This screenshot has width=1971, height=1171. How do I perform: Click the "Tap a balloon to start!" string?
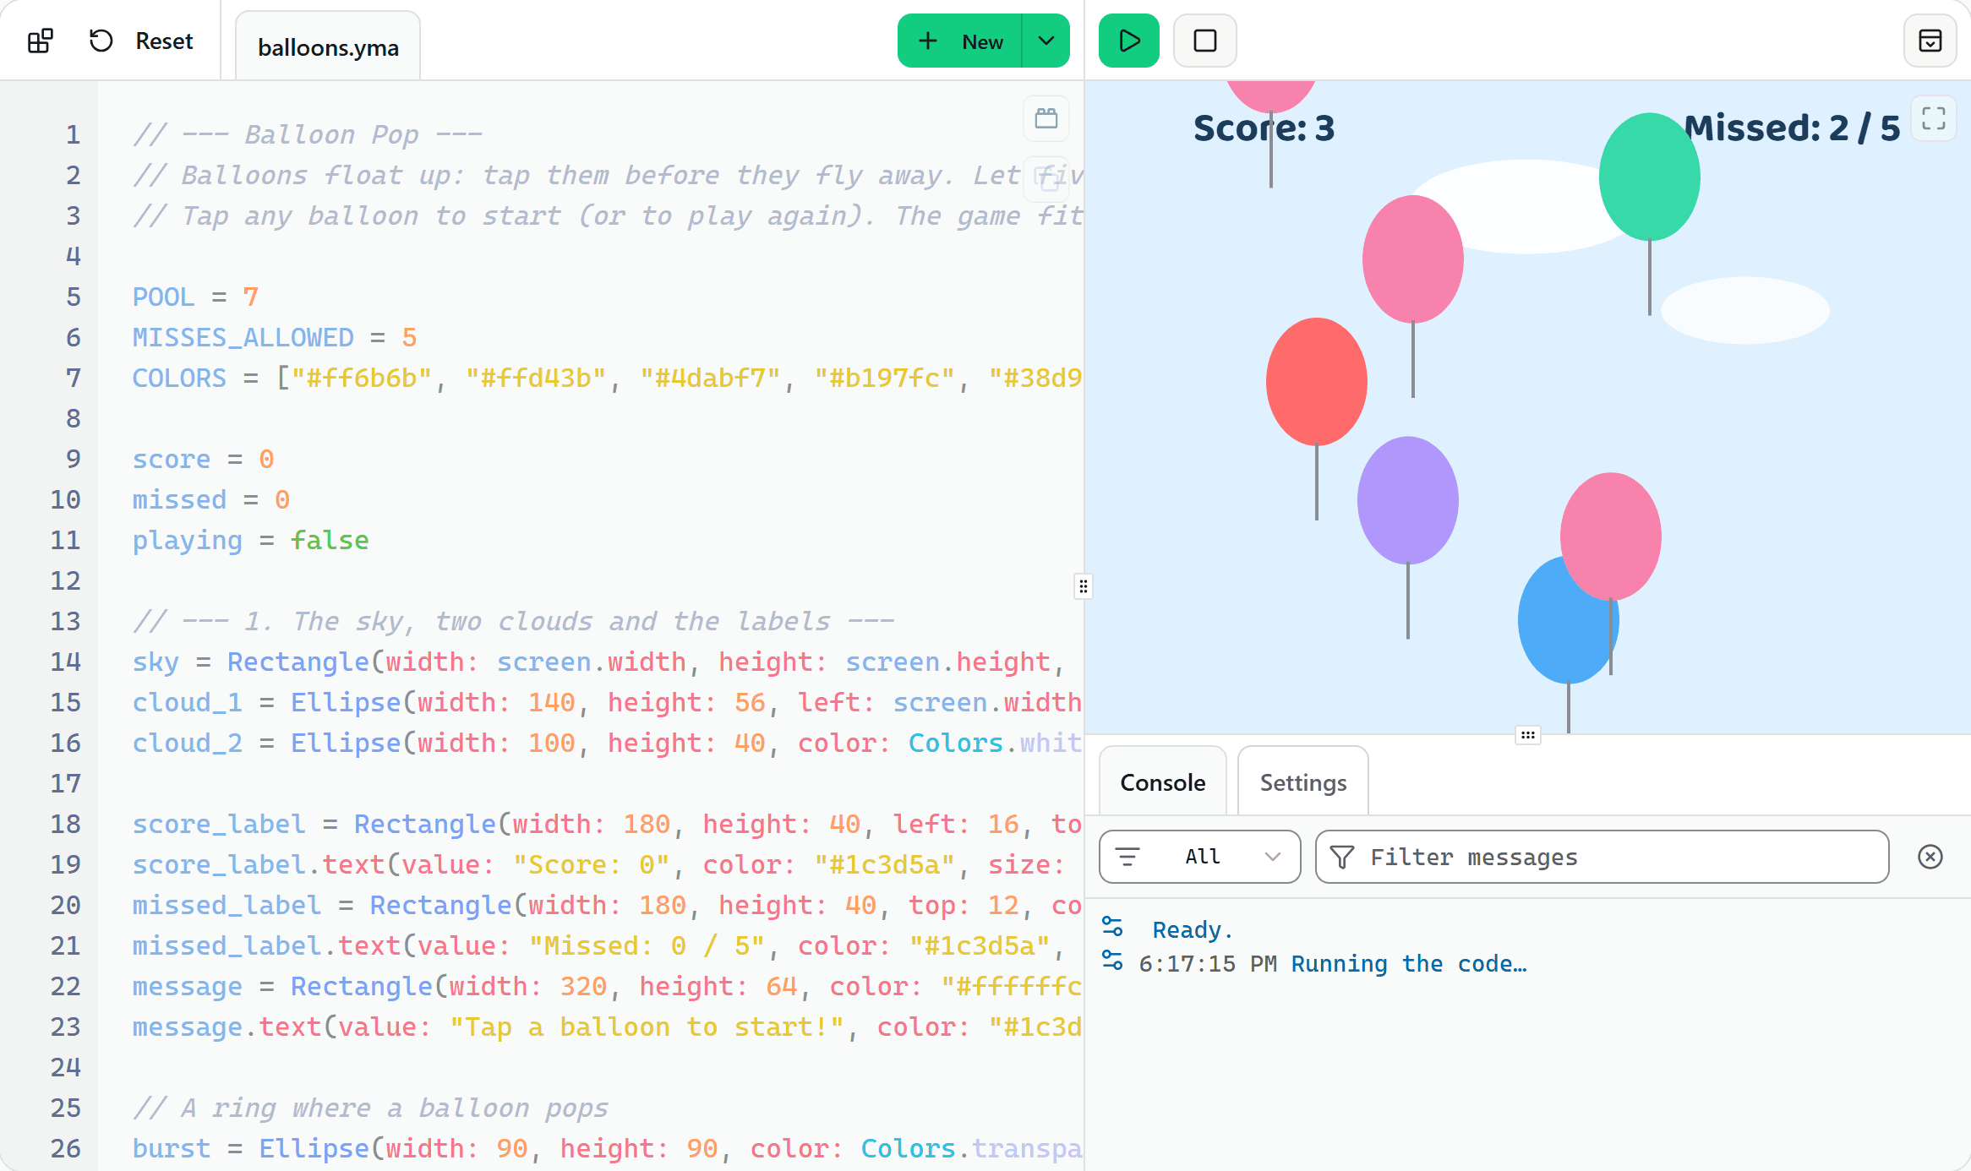[x=647, y=1027]
